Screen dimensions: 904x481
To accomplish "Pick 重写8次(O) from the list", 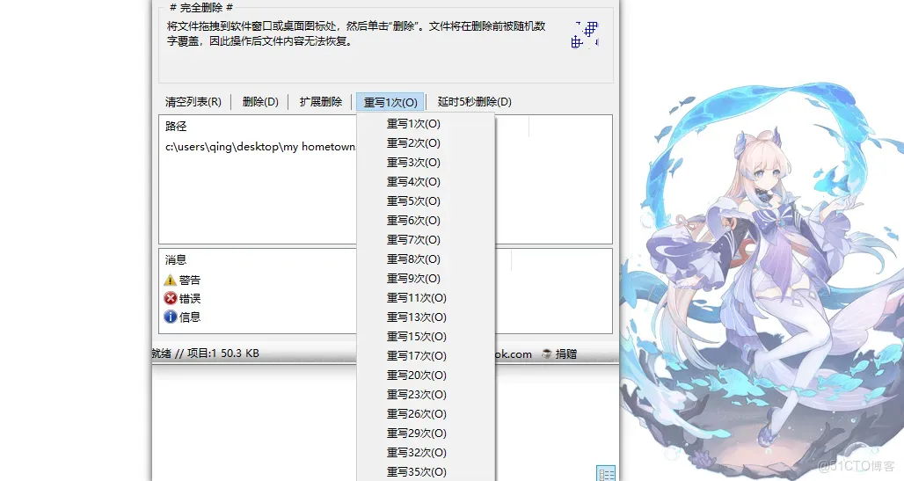I will [x=413, y=259].
